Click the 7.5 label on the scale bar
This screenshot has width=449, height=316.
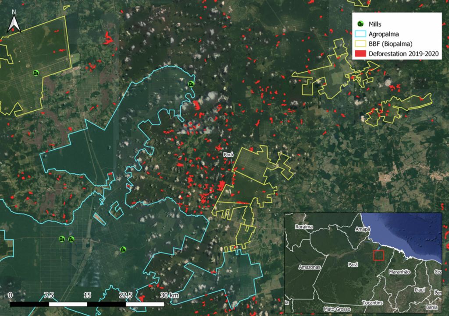(x=48, y=295)
